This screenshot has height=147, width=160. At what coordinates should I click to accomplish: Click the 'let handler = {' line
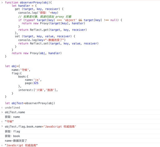click(x=24, y=6)
